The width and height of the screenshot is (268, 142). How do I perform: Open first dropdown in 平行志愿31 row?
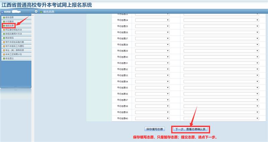[x=152, y=63]
